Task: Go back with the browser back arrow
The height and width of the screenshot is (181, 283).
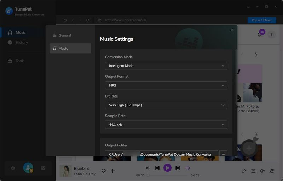Action: coord(73,20)
